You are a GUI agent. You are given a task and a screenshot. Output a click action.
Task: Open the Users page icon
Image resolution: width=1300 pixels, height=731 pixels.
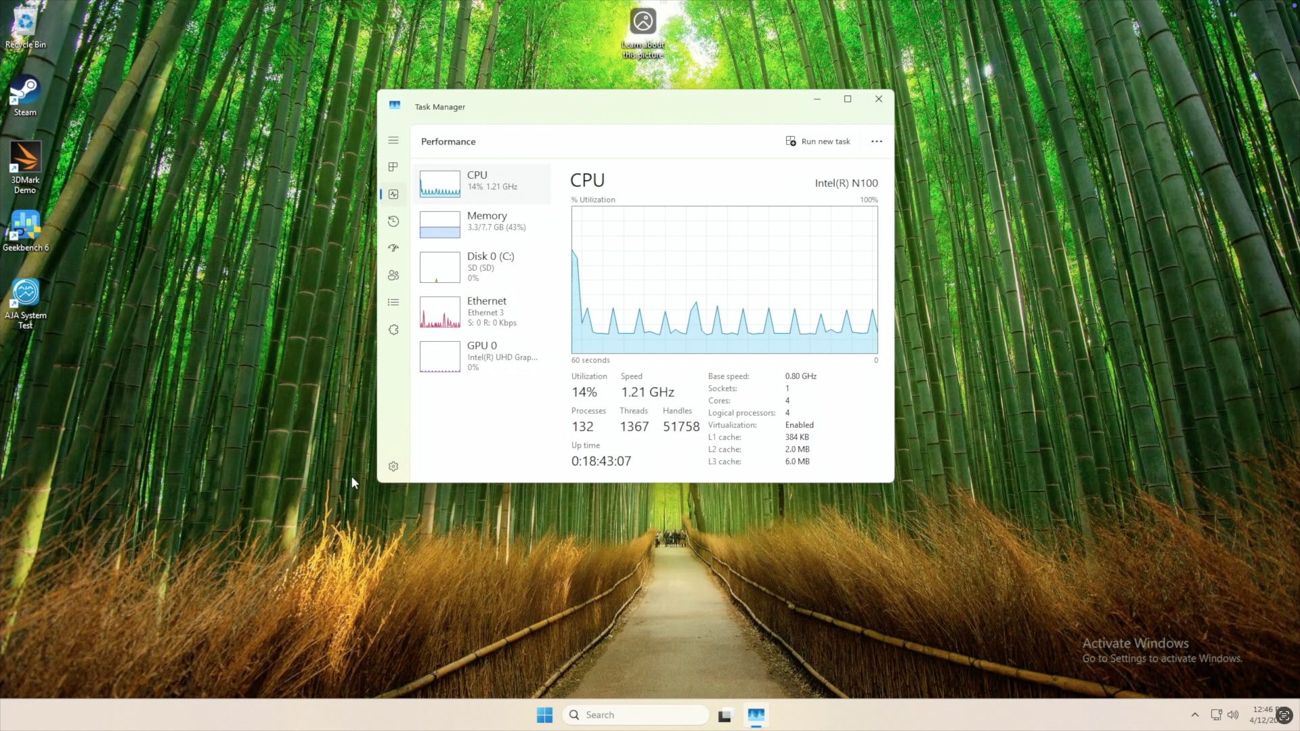(393, 275)
